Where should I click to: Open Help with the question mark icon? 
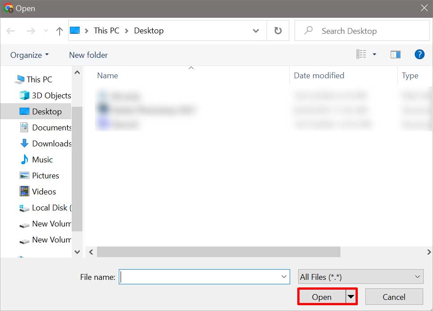pos(419,54)
